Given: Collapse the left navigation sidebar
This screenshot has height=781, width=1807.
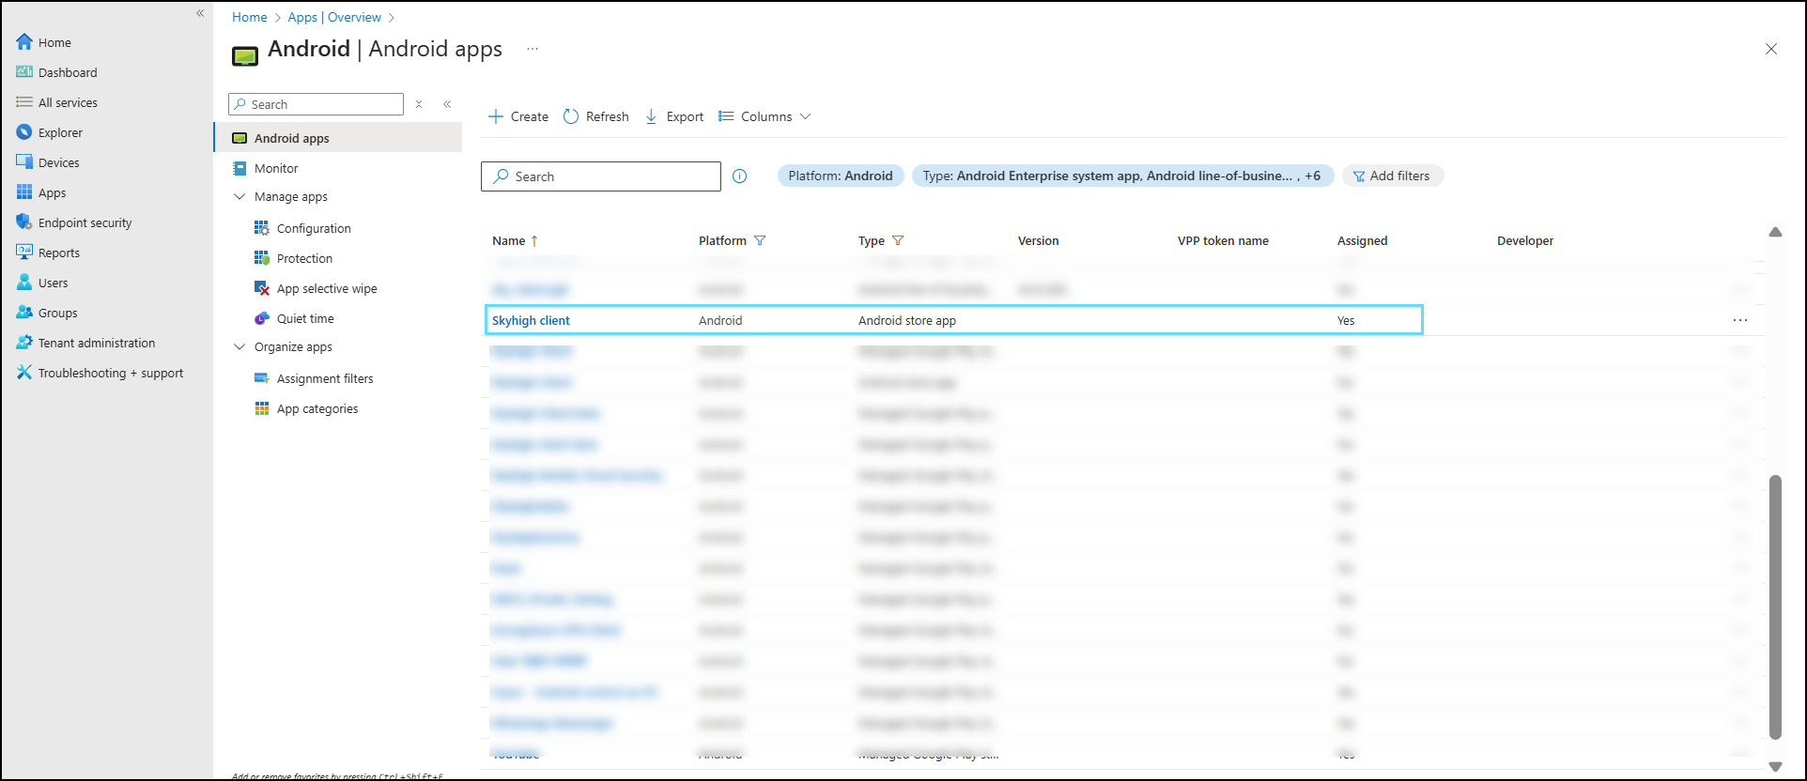Looking at the screenshot, I should tap(200, 13).
